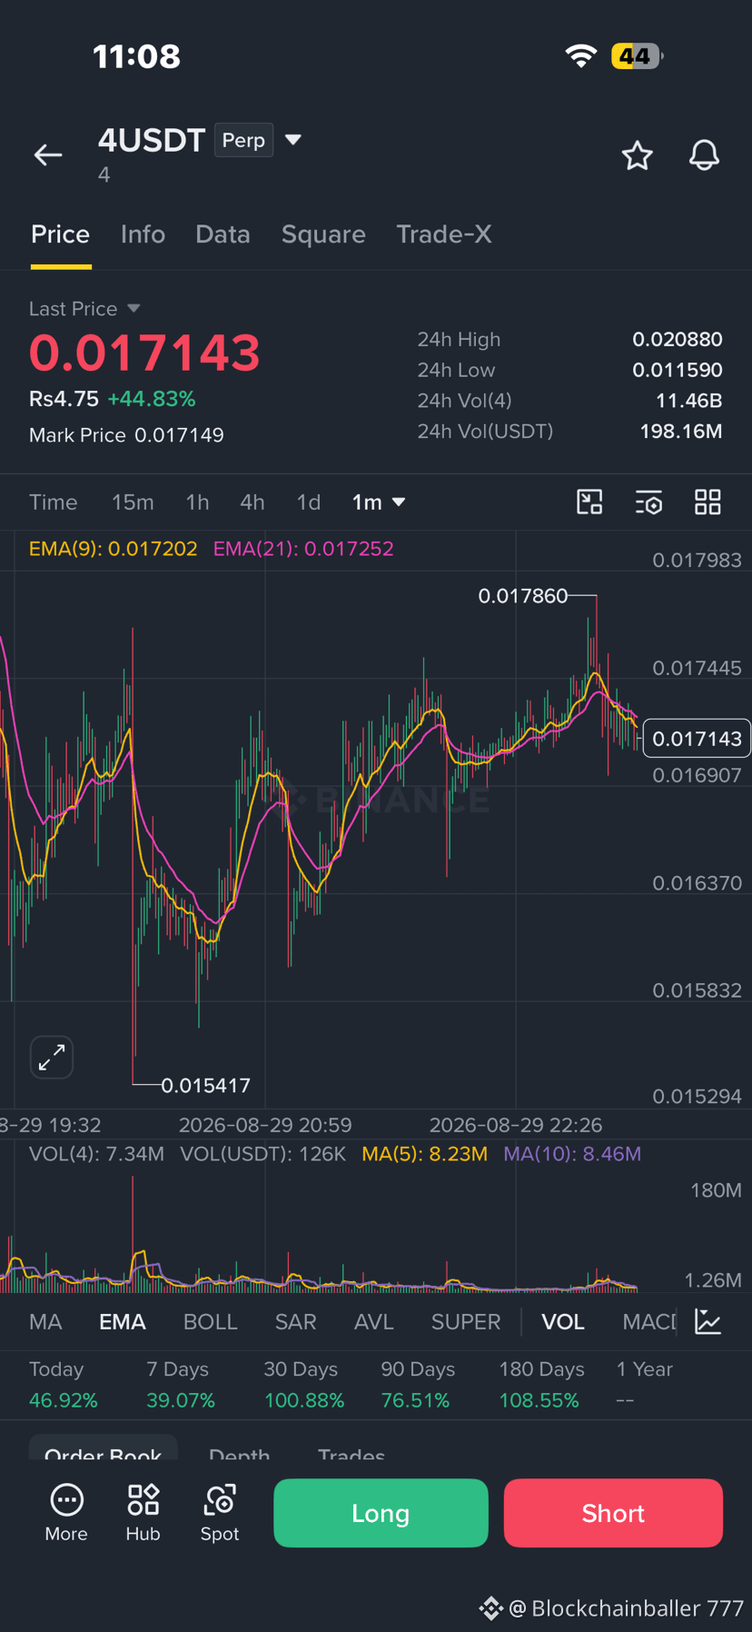The height and width of the screenshot is (1632, 752).
Task: Tap the Wi-Fi status icon
Action: click(x=581, y=56)
